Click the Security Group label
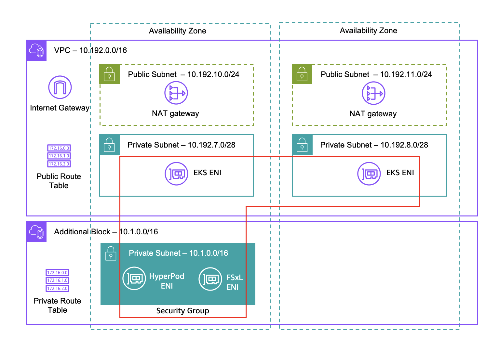The height and width of the screenshot is (351, 499). tap(182, 311)
